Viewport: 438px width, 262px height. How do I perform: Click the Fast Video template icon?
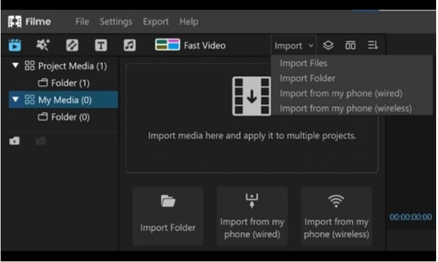(x=168, y=45)
